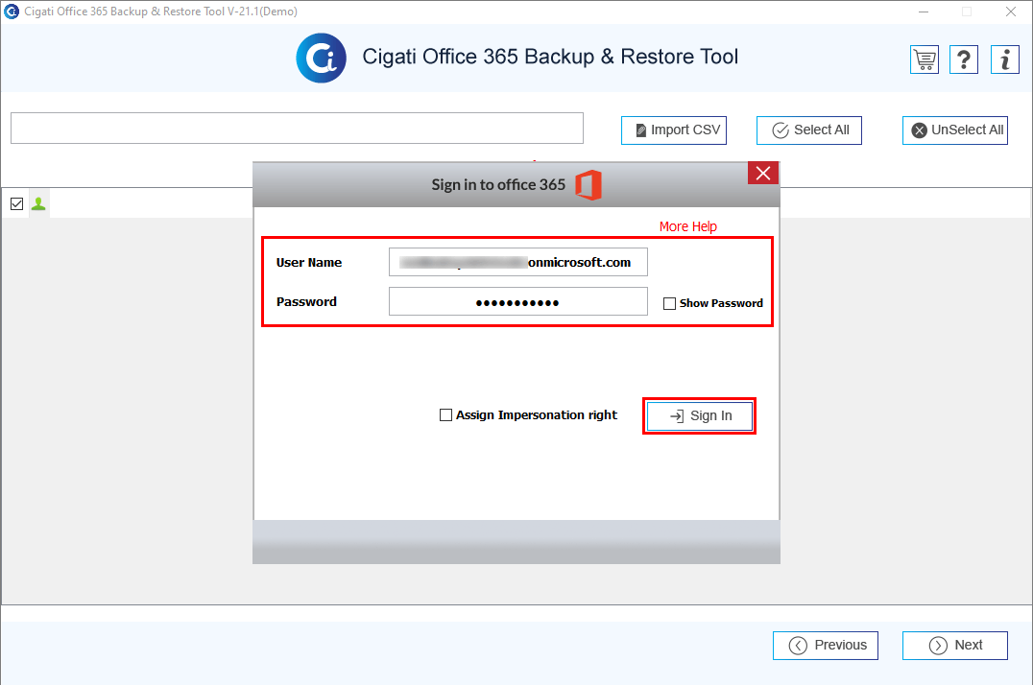Image resolution: width=1033 pixels, height=685 pixels.
Task: Click the Cigati icon in title bar
Action: (x=12, y=12)
